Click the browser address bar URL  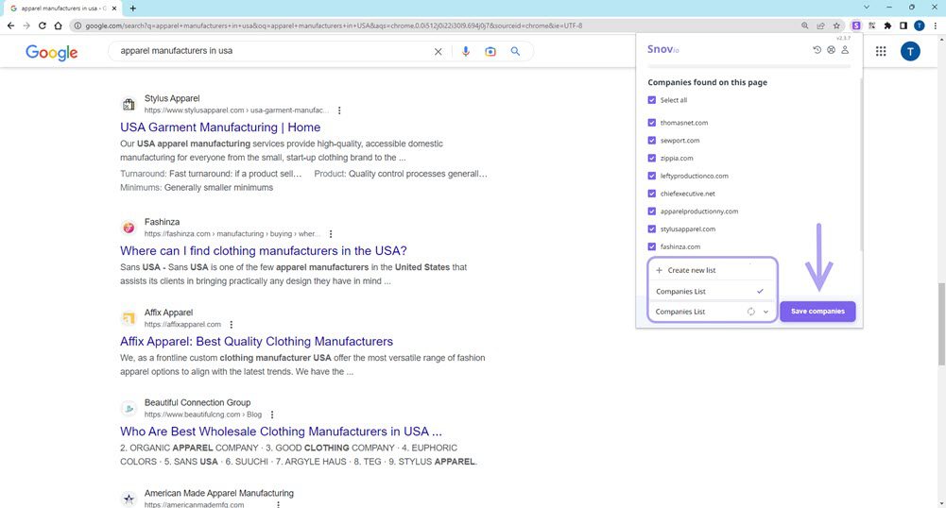[x=334, y=25]
